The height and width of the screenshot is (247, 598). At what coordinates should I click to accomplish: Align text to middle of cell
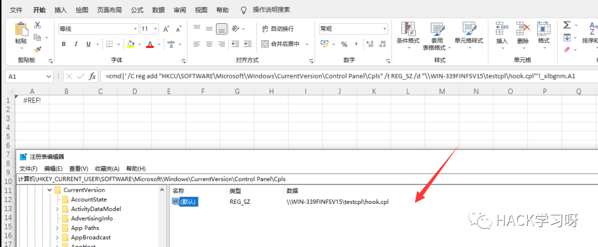point(209,28)
